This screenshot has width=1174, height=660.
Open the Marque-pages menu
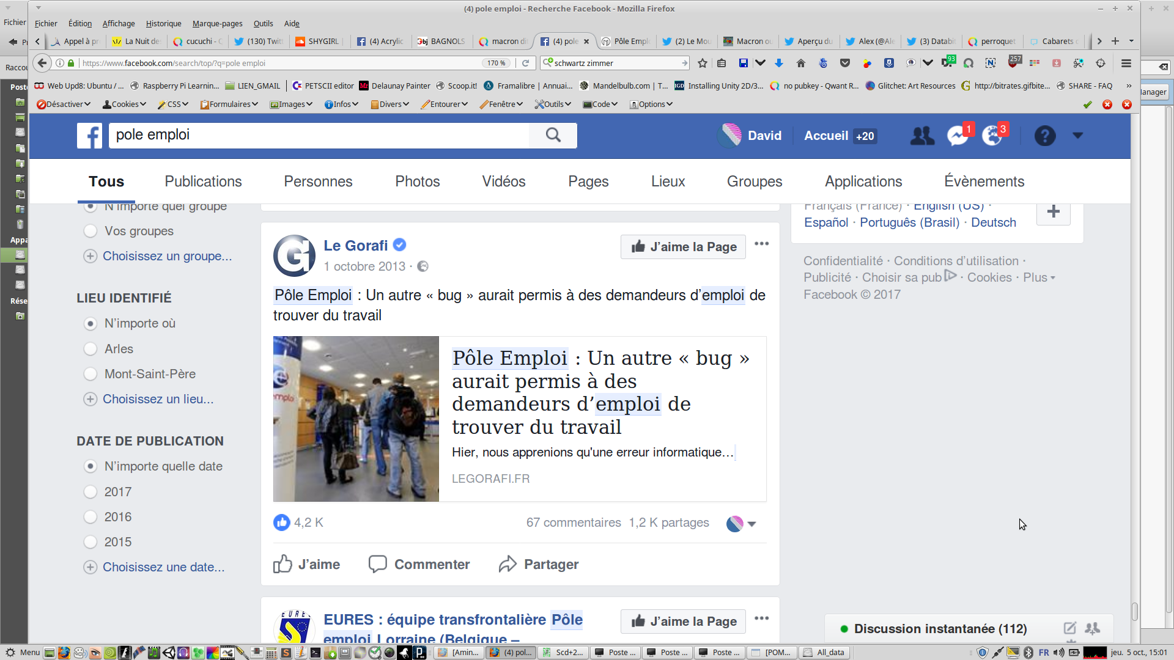coord(217,23)
